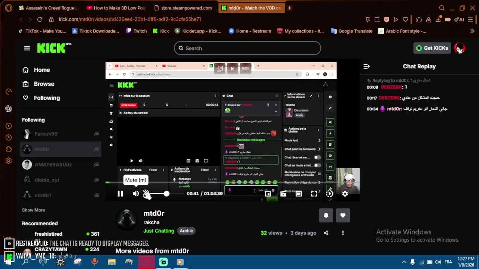Image resolution: width=479 pixels, height=269 pixels.
Task: Toggle the follow heart for mtd0r
Action: [343, 215]
